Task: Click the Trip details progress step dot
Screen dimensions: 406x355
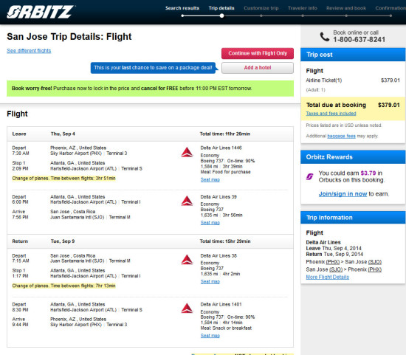Action: click(x=221, y=15)
